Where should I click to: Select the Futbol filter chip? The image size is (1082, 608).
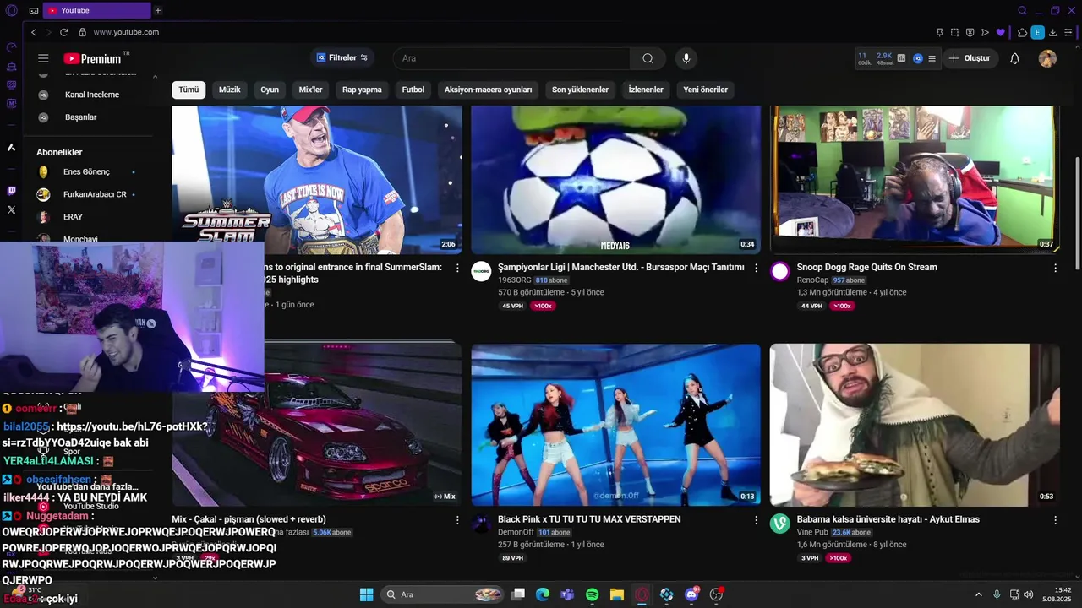[413, 90]
